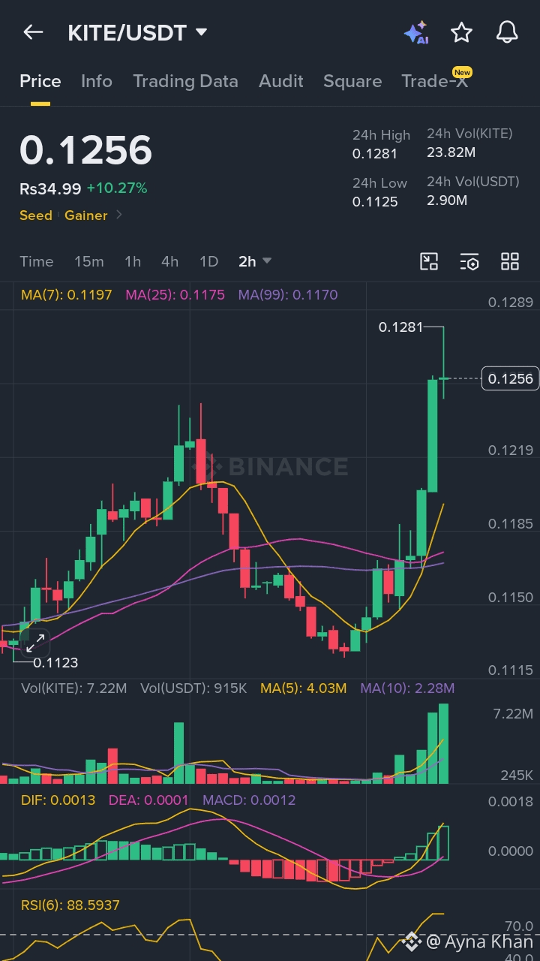
Task: Tap the chart fullscreen expand icon
Action: pyautogui.click(x=35, y=643)
